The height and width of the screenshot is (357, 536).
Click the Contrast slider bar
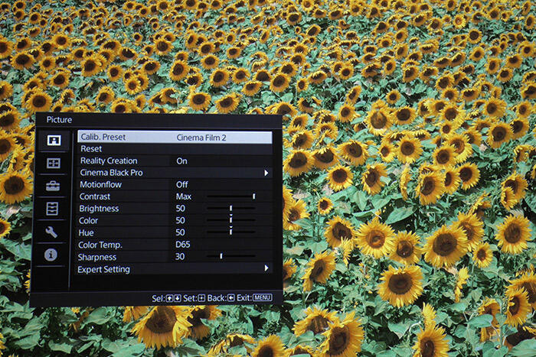230,196
